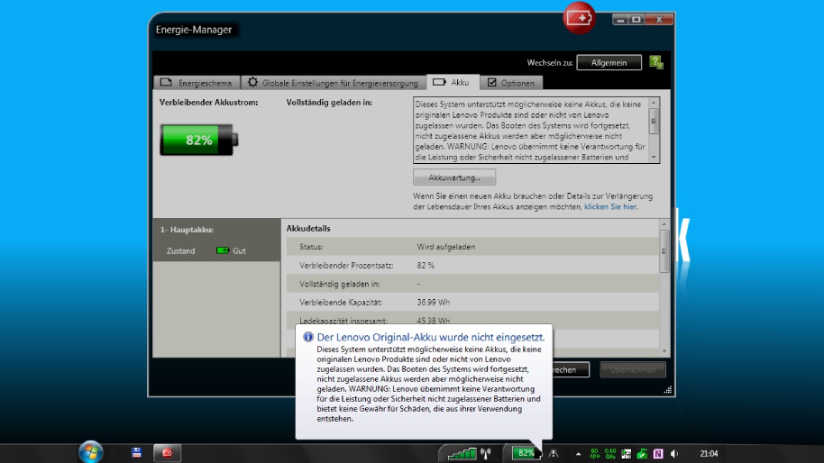Click the help icon next to Allgemein
The image size is (824, 463).
tap(655, 62)
